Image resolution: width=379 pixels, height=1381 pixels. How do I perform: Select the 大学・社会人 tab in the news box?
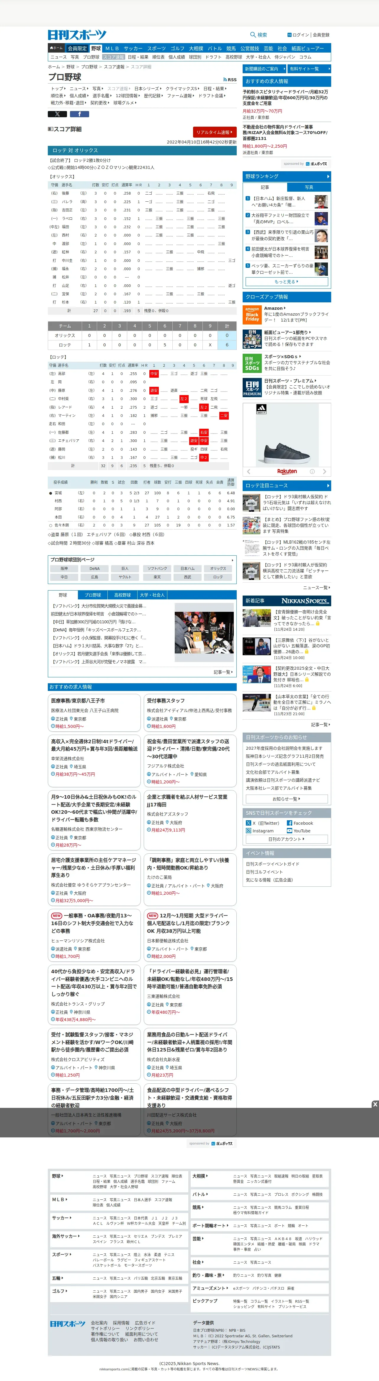[152, 595]
